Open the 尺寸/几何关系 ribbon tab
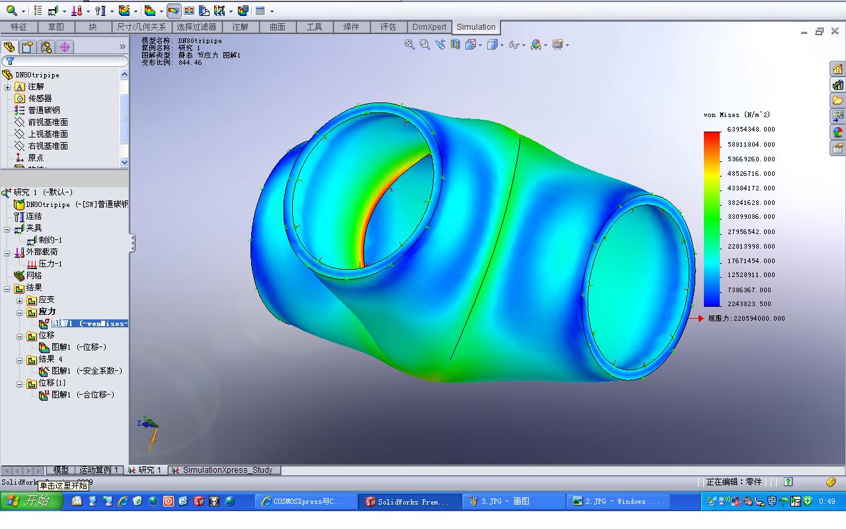Image resolution: width=846 pixels, height=529 pixels. (x=141, y=27)
